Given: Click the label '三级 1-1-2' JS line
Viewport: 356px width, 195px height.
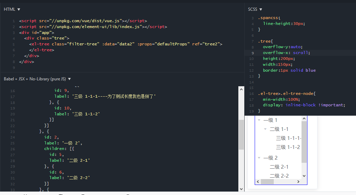Looking at the screenshot, I should click(x=77, y=114).
